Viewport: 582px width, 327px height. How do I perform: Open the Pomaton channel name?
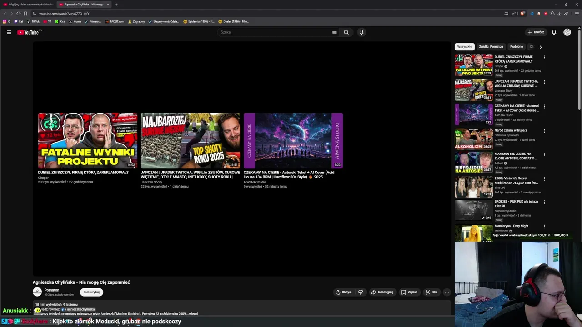tap(52, 290)
